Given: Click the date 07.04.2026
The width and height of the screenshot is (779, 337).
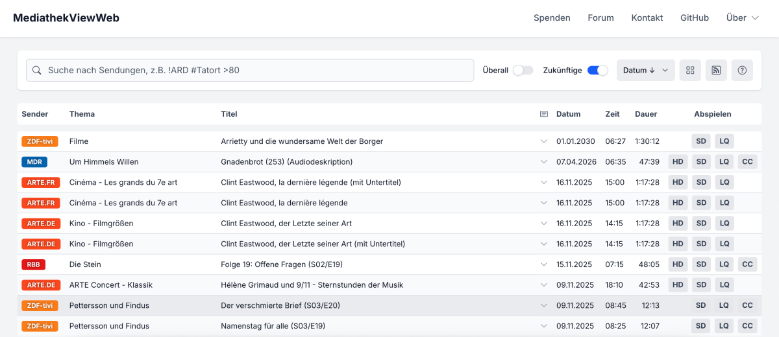Looking at the screenshot, I should (576, 162).
